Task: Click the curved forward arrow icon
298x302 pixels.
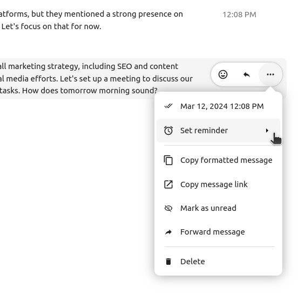Action: coord(168,232)
